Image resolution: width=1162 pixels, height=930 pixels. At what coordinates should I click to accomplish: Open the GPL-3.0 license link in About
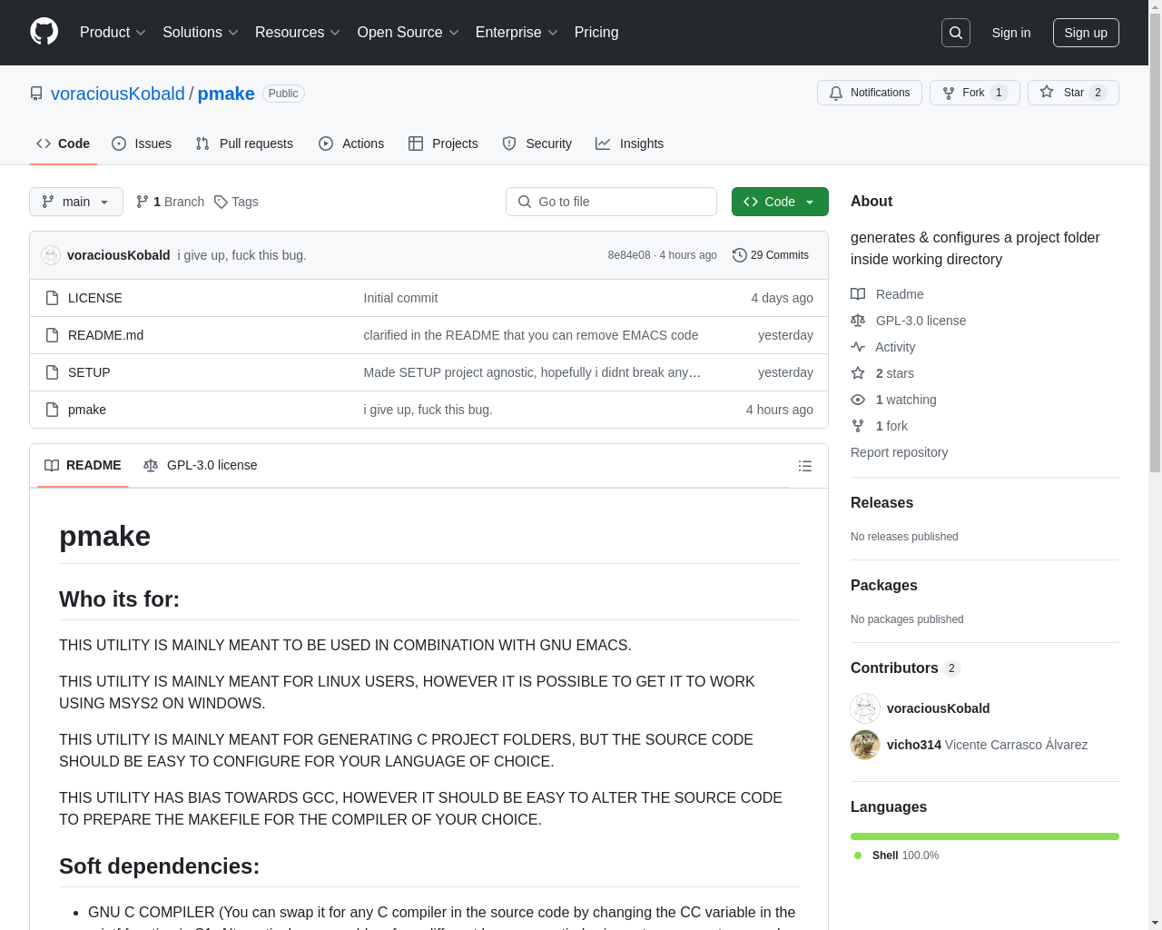(908, 321)
